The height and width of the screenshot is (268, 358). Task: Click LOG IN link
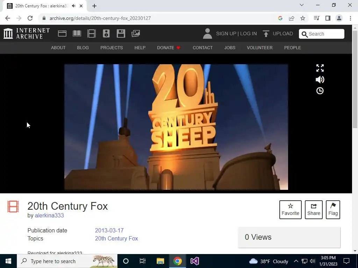(x=249, y=34)
